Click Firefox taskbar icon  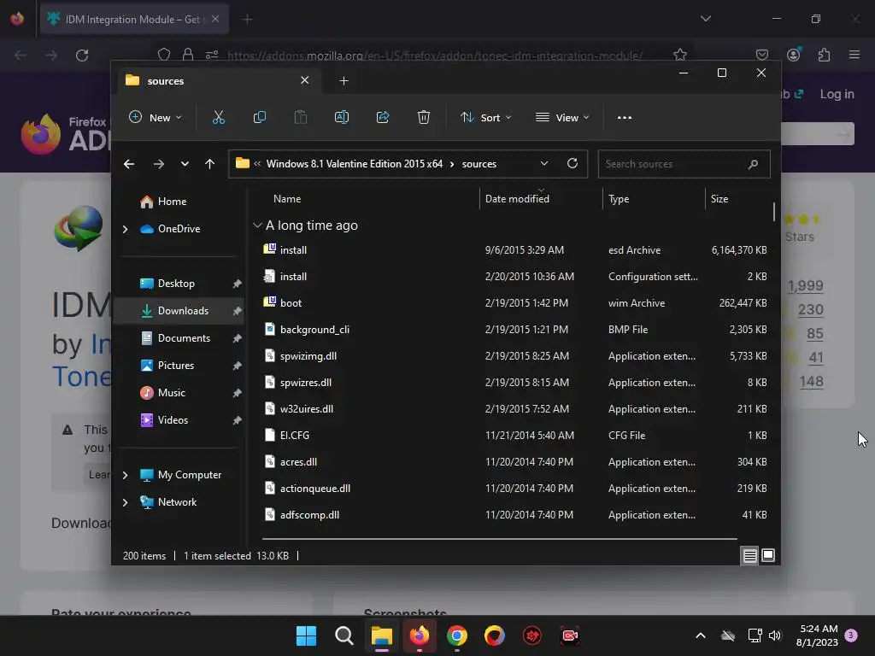419,635
